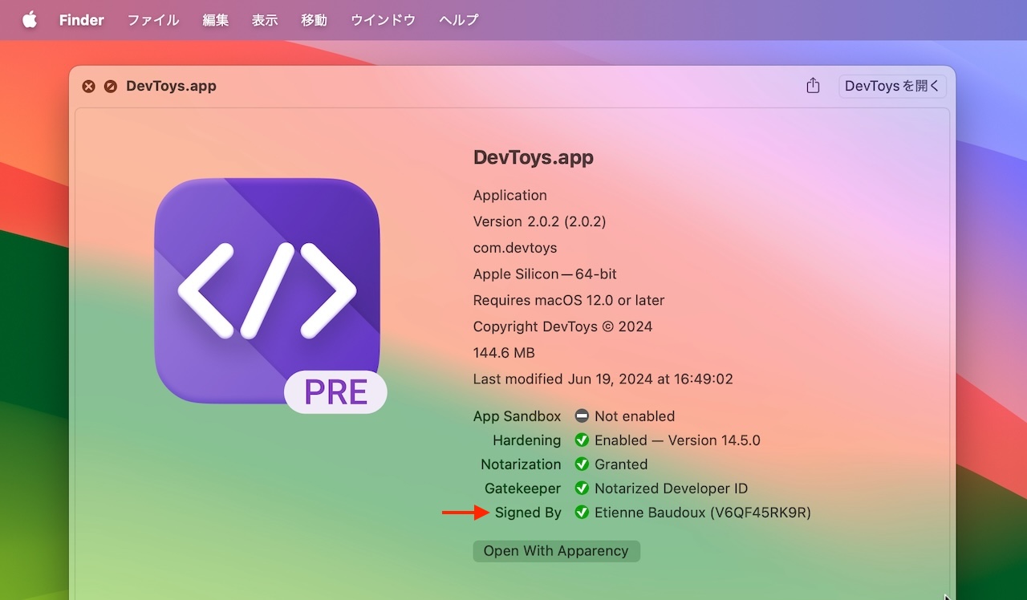Click the Gatekeeper green checkmark icon
The height and width of the screenshot is (600, 1027).
(x=582, y=489)
